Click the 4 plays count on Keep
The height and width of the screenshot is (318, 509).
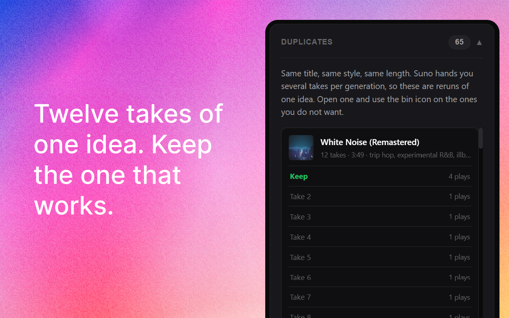459,176
